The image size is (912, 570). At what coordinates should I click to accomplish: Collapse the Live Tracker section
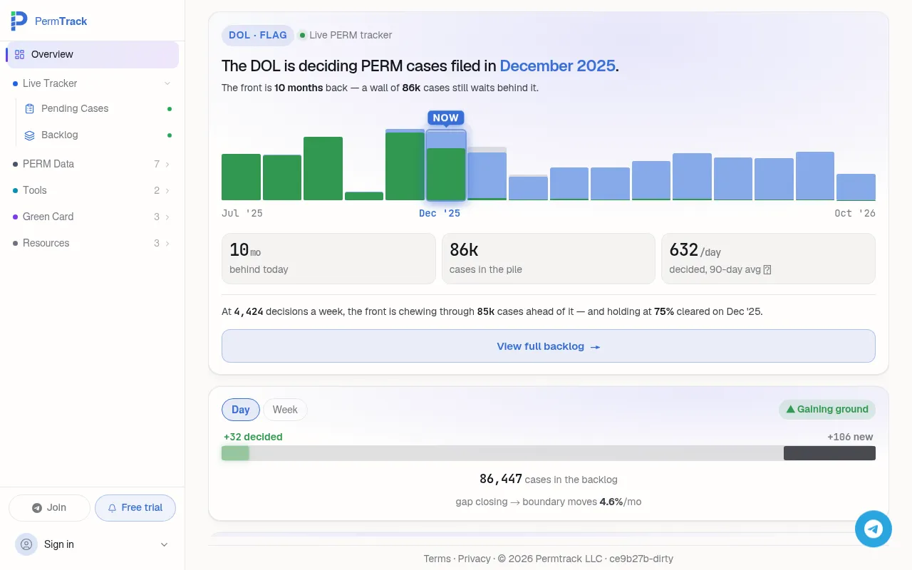(93, 83)
